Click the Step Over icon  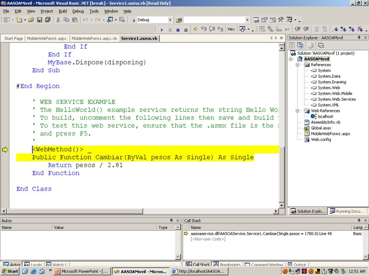coord(212,29)
